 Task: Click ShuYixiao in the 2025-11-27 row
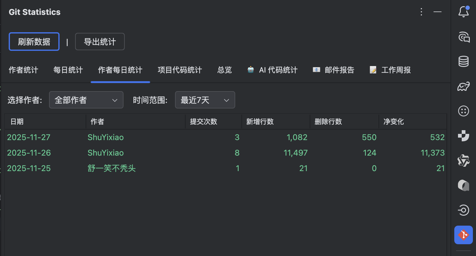click(x=106, y=137)
